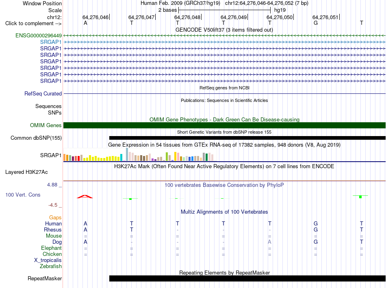Click the 'Window Position' label
The height and width of the screenshot is (288, 386).
[42, 3]
